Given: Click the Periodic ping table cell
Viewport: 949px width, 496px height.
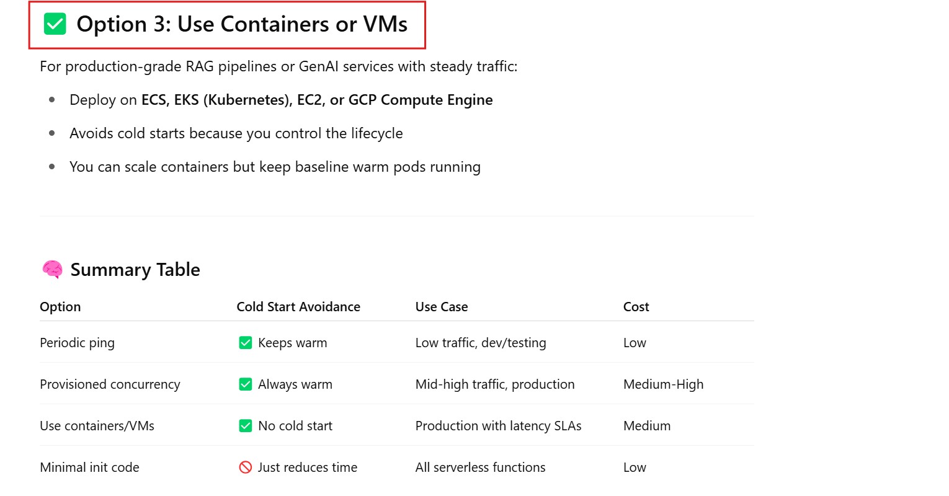Looking at the screenshot, I should pyautogui.click(x=77, y=343).
